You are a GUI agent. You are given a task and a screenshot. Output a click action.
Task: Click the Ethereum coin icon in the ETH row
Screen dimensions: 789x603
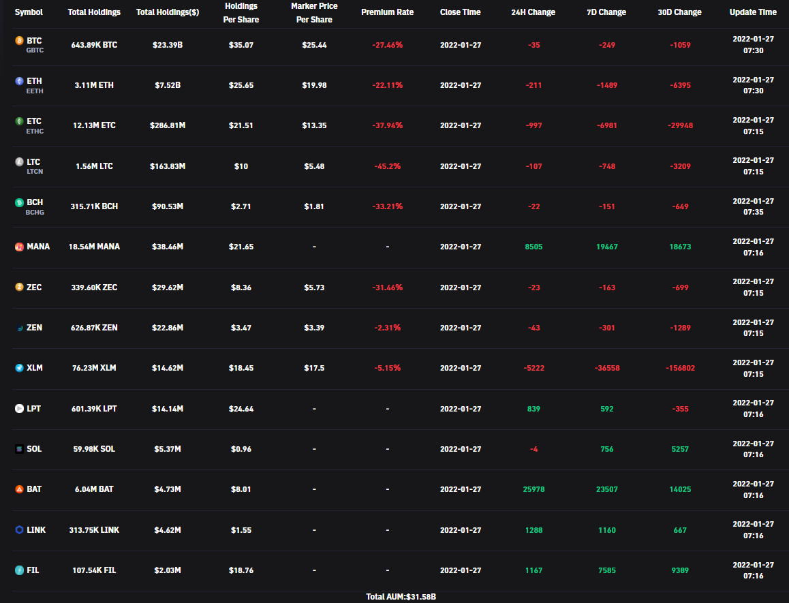(19, 81)
